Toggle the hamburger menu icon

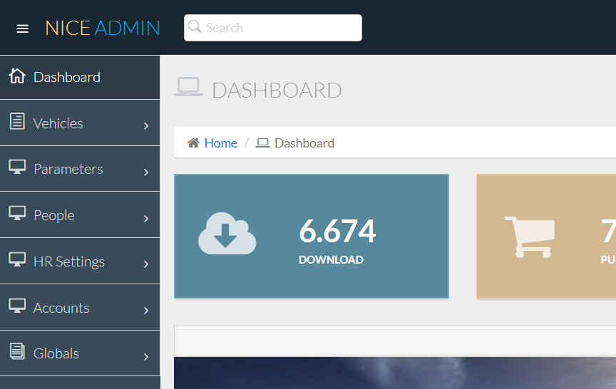[x=22, y=28]
